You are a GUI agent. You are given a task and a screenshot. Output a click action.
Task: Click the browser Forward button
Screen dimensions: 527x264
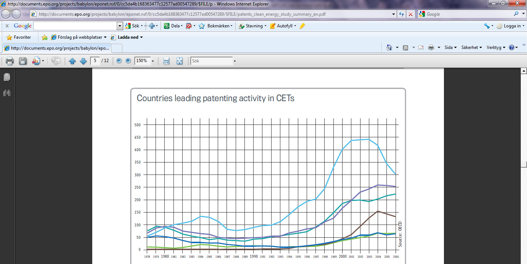tap(16, 14)
